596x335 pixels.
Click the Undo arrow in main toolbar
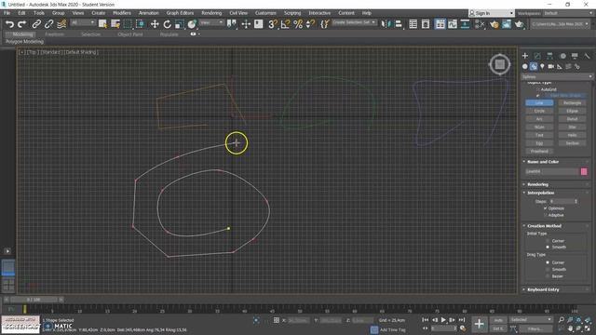(9, 24)
